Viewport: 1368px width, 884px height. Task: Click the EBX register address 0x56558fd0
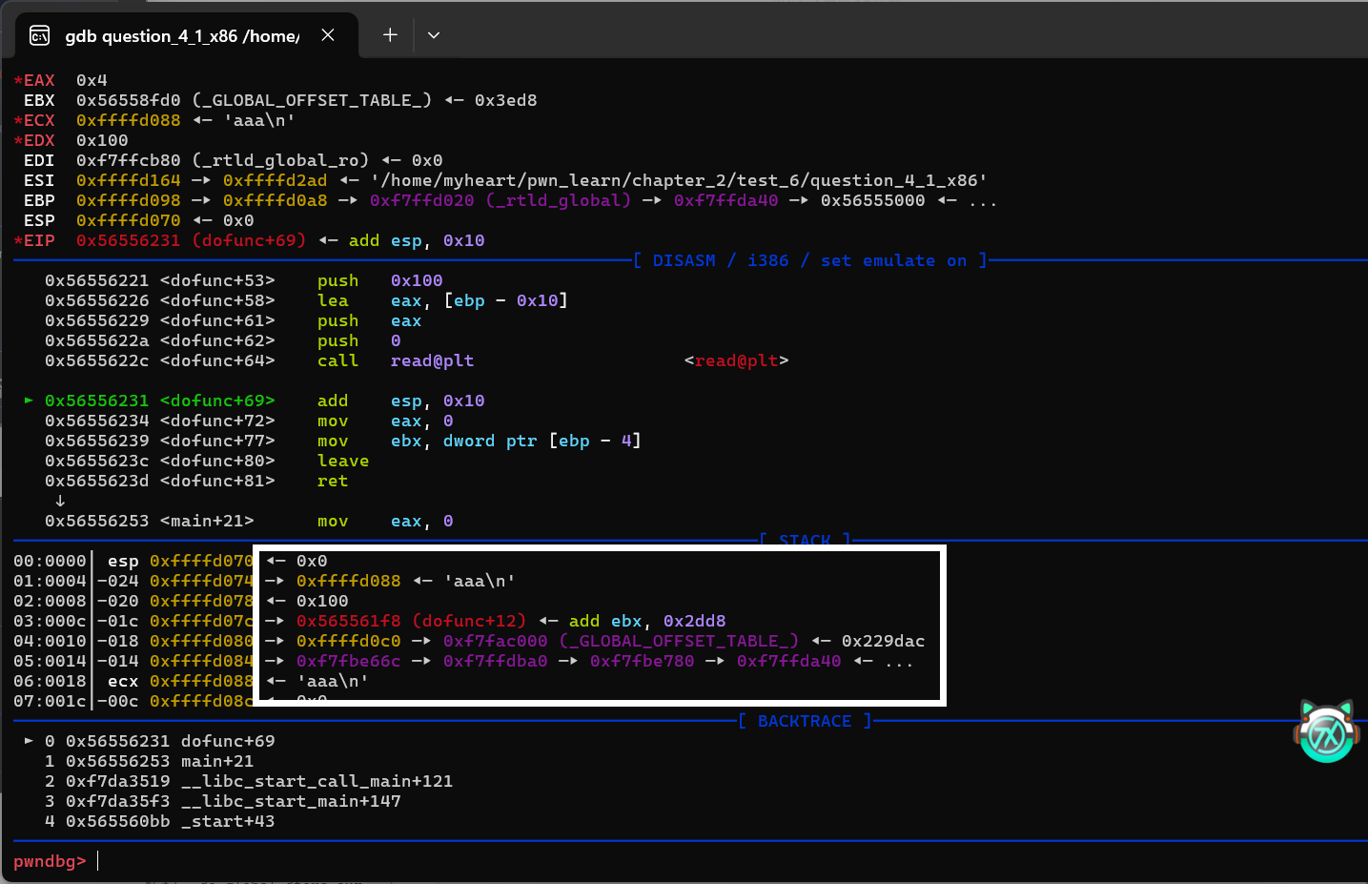tap(128, 100)
